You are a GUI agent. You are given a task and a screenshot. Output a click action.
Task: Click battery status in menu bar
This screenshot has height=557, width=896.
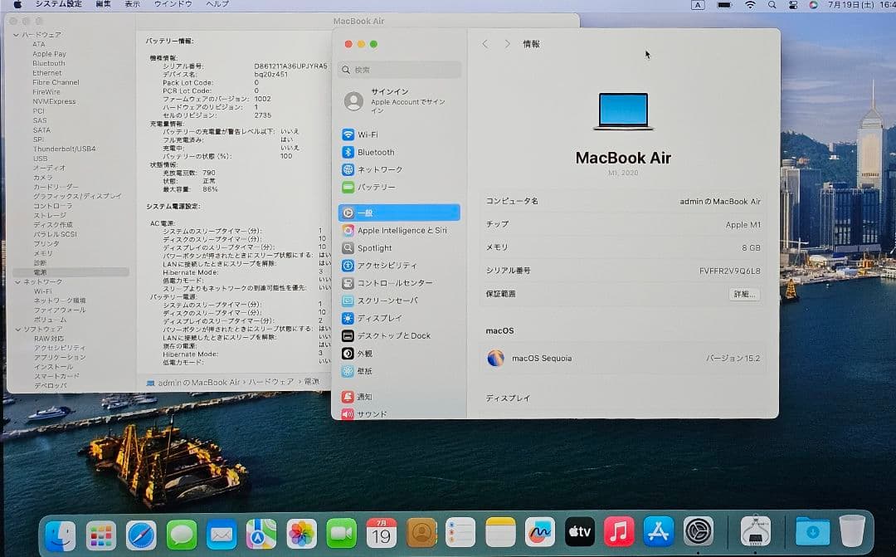click(724, 5)
